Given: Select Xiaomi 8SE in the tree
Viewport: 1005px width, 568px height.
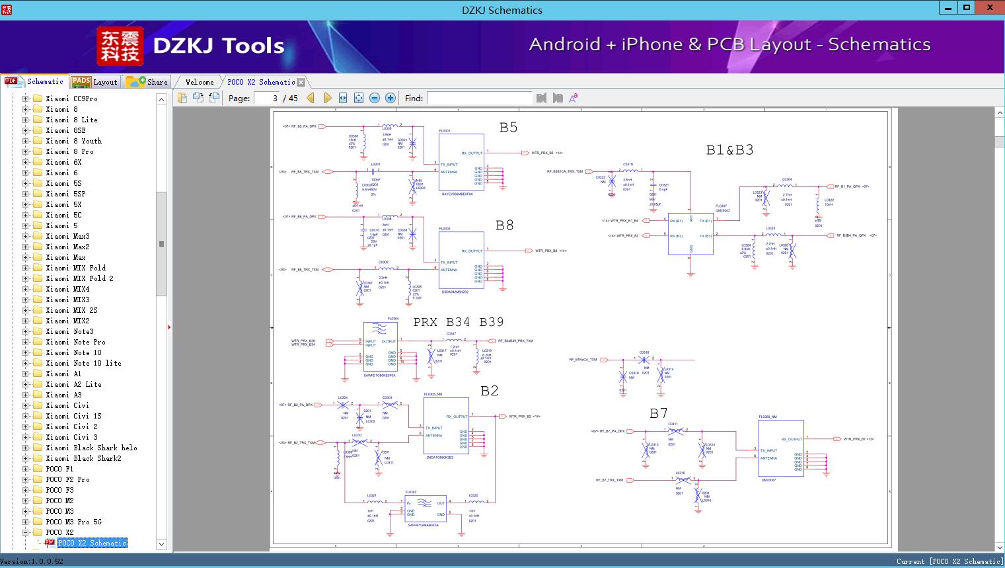Looking at the screenshot, I should tap(65, 130).
